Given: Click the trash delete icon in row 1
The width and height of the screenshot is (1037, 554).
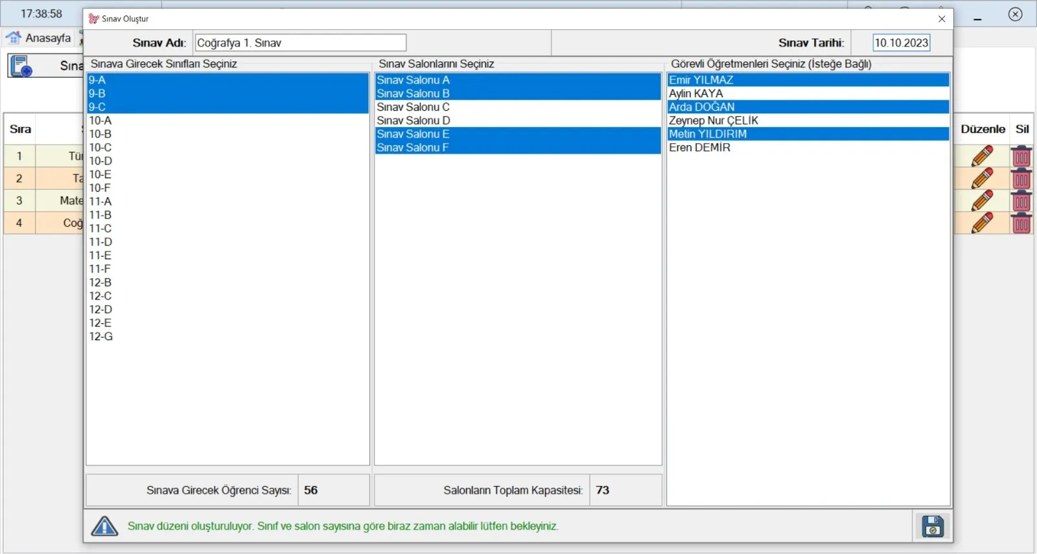Looking at the screenshot, I should click(x=1021, y=156).
